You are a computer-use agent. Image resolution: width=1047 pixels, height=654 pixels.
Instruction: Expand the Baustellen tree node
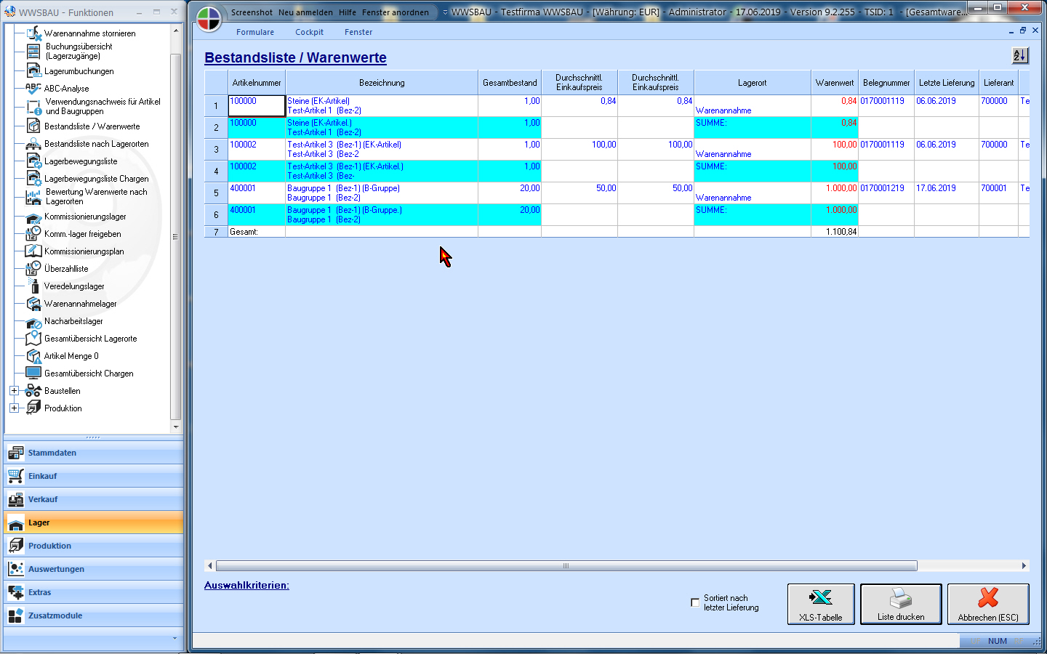click(14, 390)
